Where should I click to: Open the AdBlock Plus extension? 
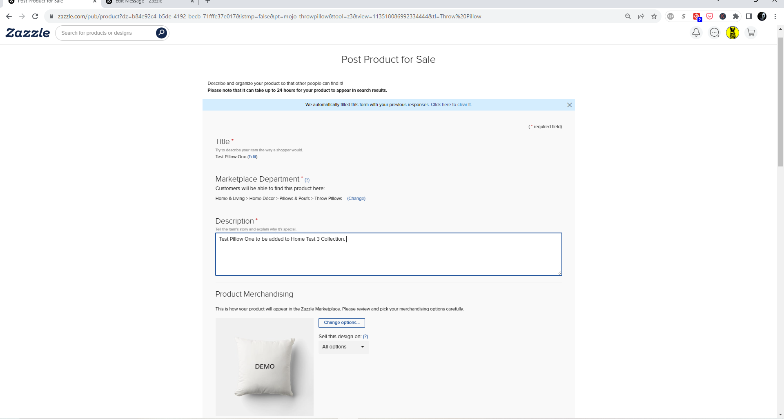coord(670,16)
